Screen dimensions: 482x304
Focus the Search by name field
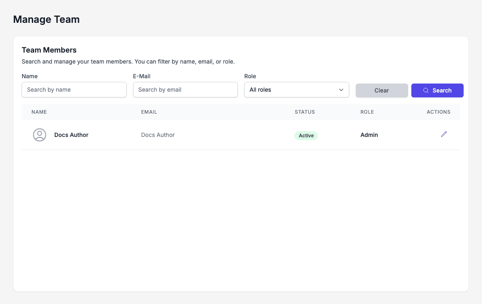pyautogui.click(x=74, y=90)
